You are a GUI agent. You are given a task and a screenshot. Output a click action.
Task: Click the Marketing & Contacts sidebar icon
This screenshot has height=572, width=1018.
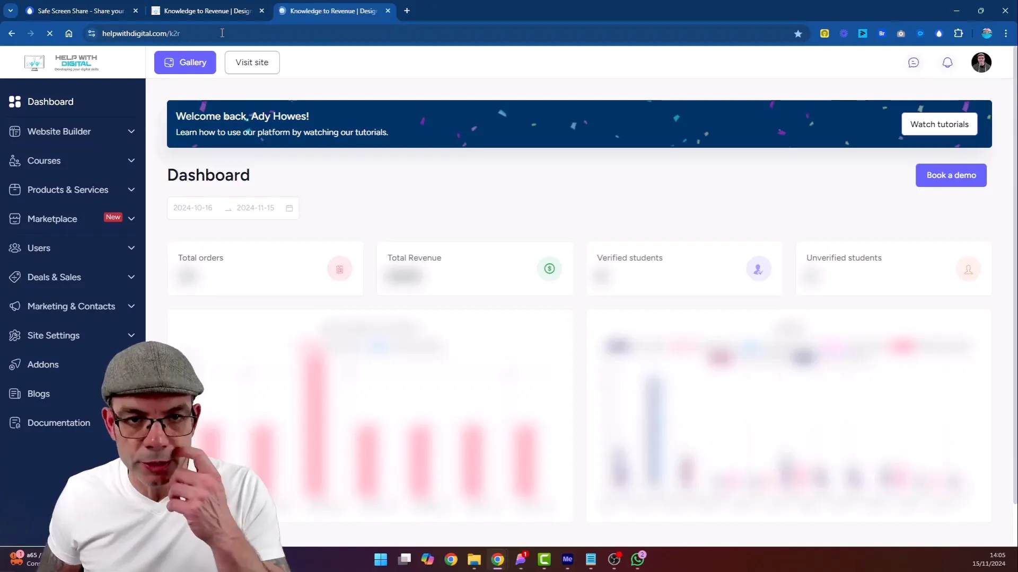[15, 306]
